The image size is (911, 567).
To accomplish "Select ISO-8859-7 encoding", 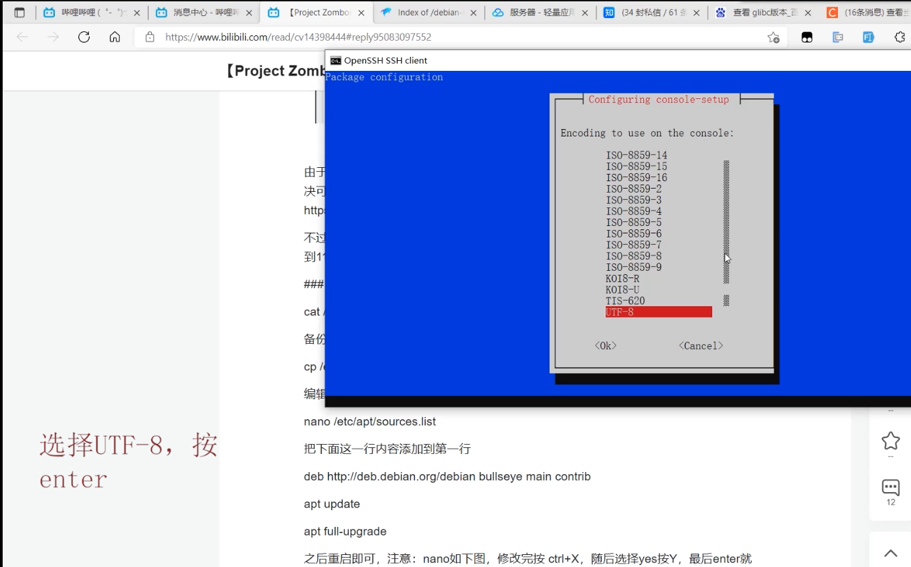I will pyautogui.click(x=634, y=245).
